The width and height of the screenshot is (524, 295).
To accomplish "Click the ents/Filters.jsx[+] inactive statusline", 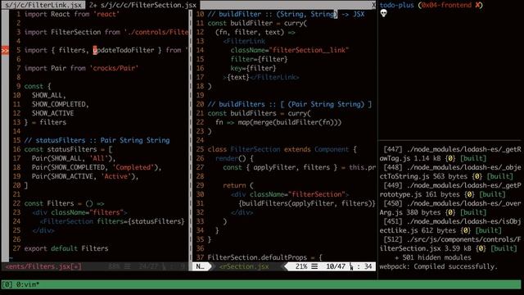I will tap(43, 266).
